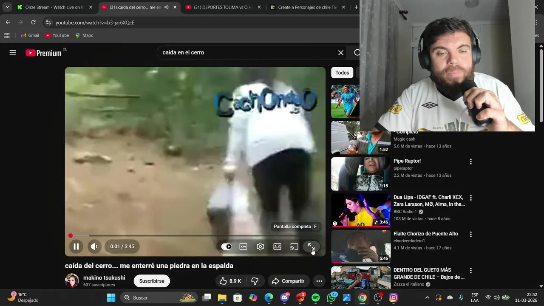The width and height of the screenshot is (544, 306).
Task: Expand the system tray hidden icons chevron
Action: point(427,298)
